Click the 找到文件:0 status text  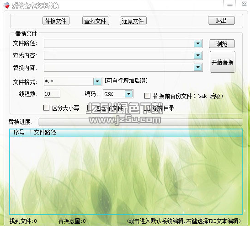(23, 221)
